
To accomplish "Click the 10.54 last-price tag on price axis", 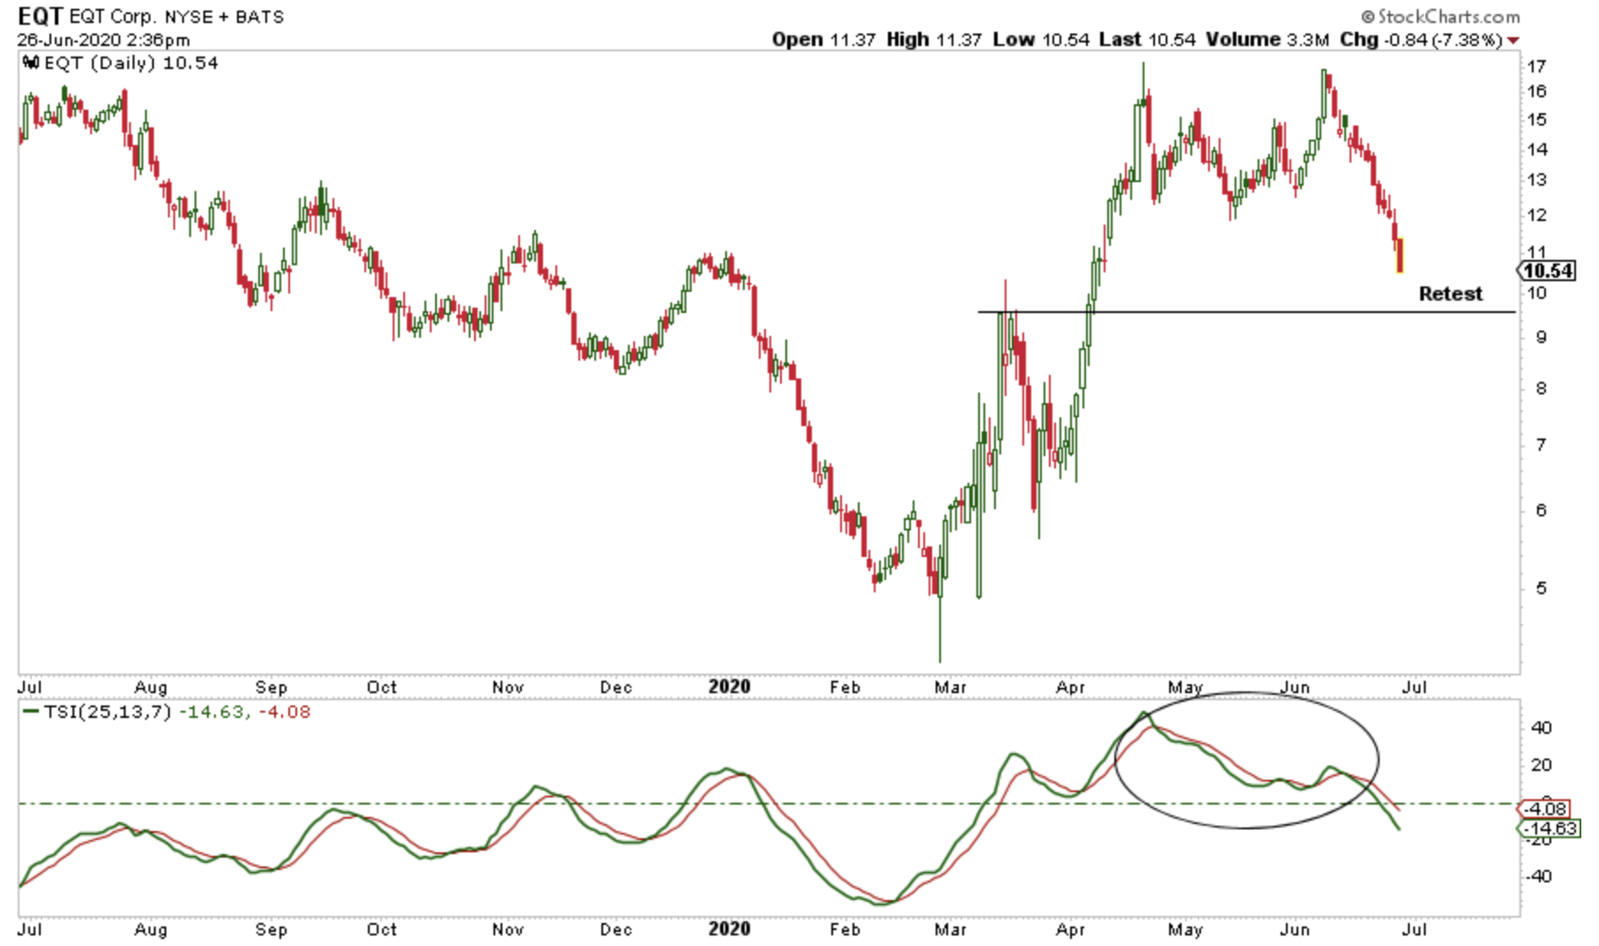I will click(1548, 271).
